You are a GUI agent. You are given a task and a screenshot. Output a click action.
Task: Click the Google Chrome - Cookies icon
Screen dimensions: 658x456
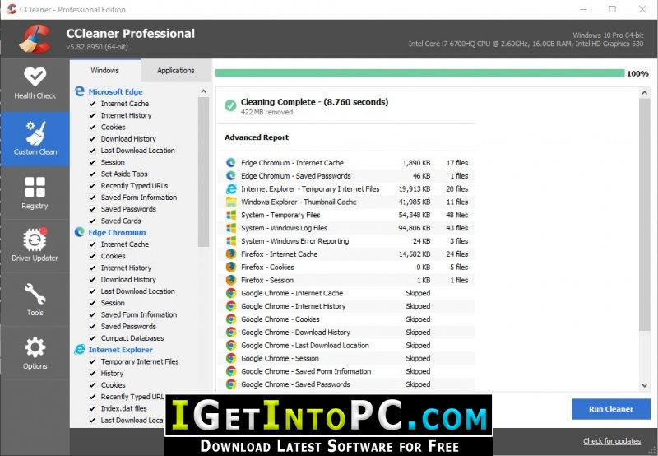coord(231,319)
